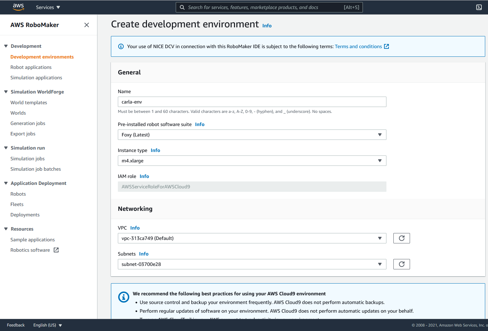This screenshot has width=488, height=331.
Task: Open the English (US) language selector
Action: click(x=47, y=325)
